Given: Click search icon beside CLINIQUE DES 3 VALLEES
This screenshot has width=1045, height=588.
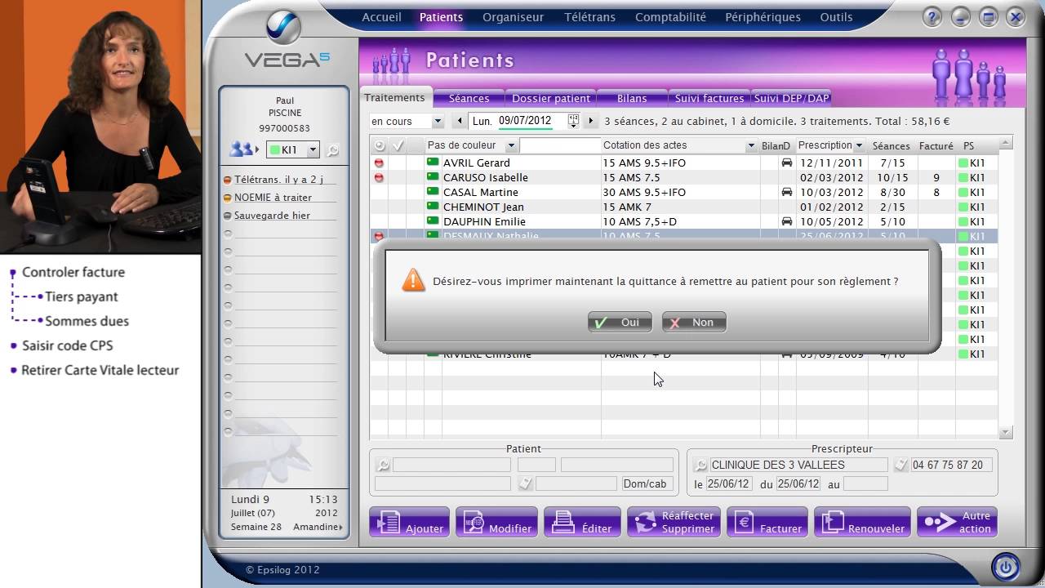Looking at the screenshot, I should click(x=700, y=465).
